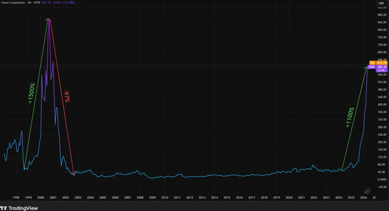The width and height of the screenshot is (389, 211).
Task: Click the 2020 time axis label
Action: (x=289, y=197)
